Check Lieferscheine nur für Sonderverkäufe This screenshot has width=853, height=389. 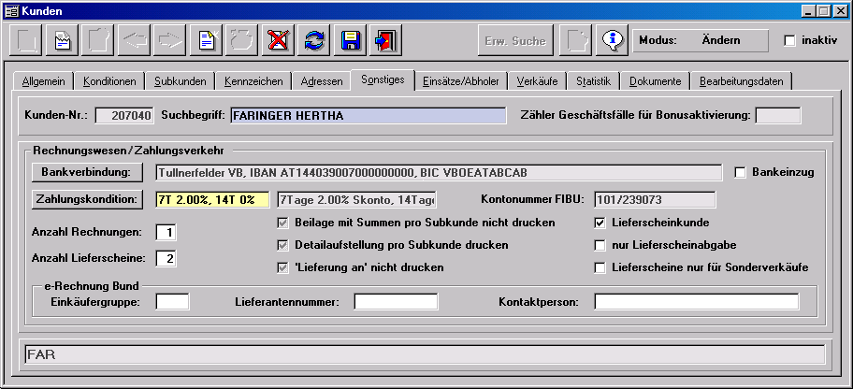[600, 267]
